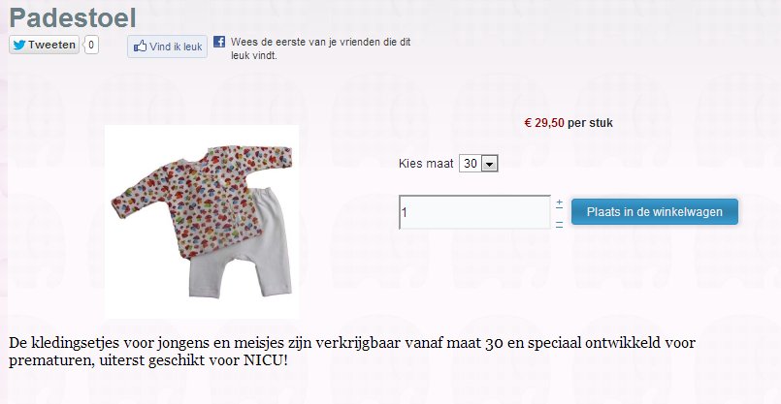781x404 pixels.
Task: Focus the quantity input field
Action: coord(474,212)
